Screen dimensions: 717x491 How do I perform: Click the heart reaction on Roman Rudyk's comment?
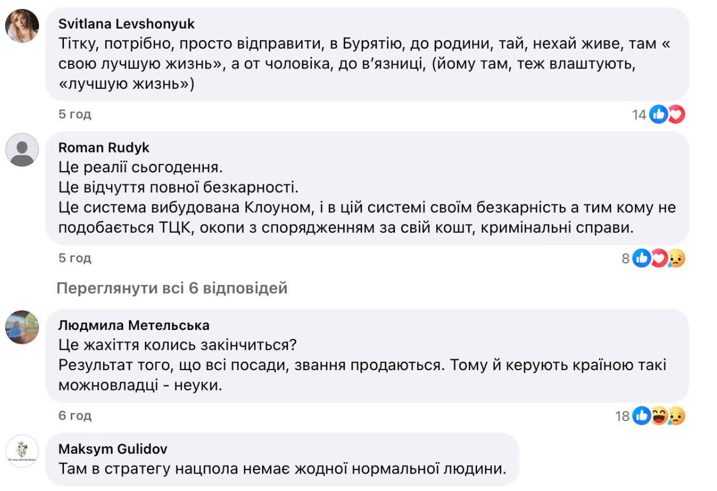[659, 258]
